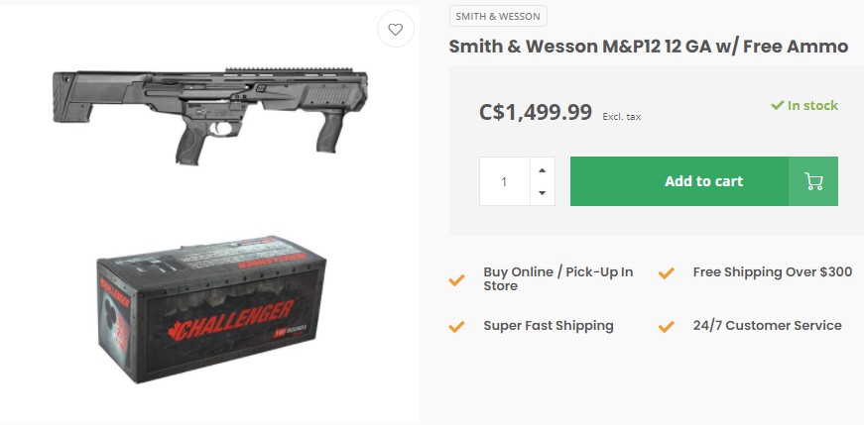Click the 24/7 Customer Service text
Image resolution: width=864 pixels, height=425 pixels.
coord(767,326)
